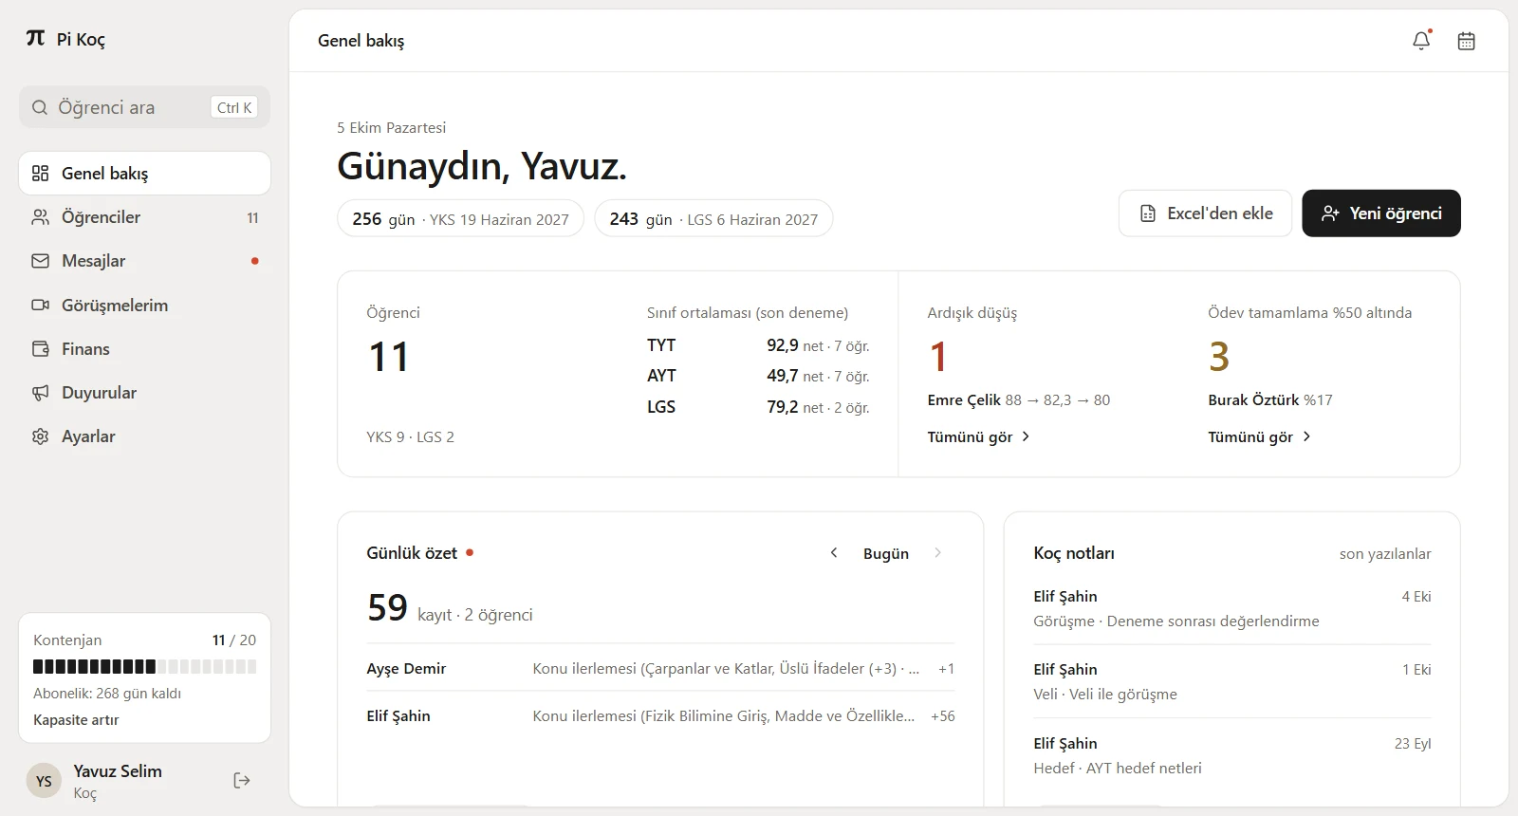1518x816 pixels.
Task: Click Kapasite artır link
Action: (76, 720)
